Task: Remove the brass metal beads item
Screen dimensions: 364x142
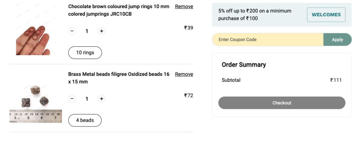Action: pos(184,74)
